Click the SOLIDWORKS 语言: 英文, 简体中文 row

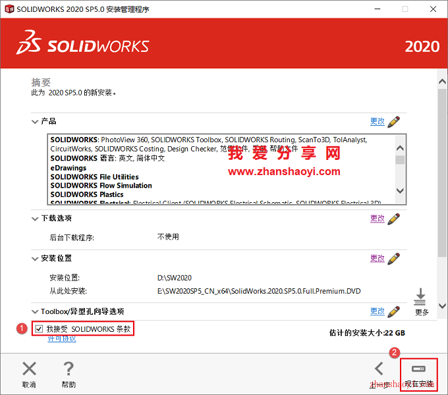click(107, 159)
